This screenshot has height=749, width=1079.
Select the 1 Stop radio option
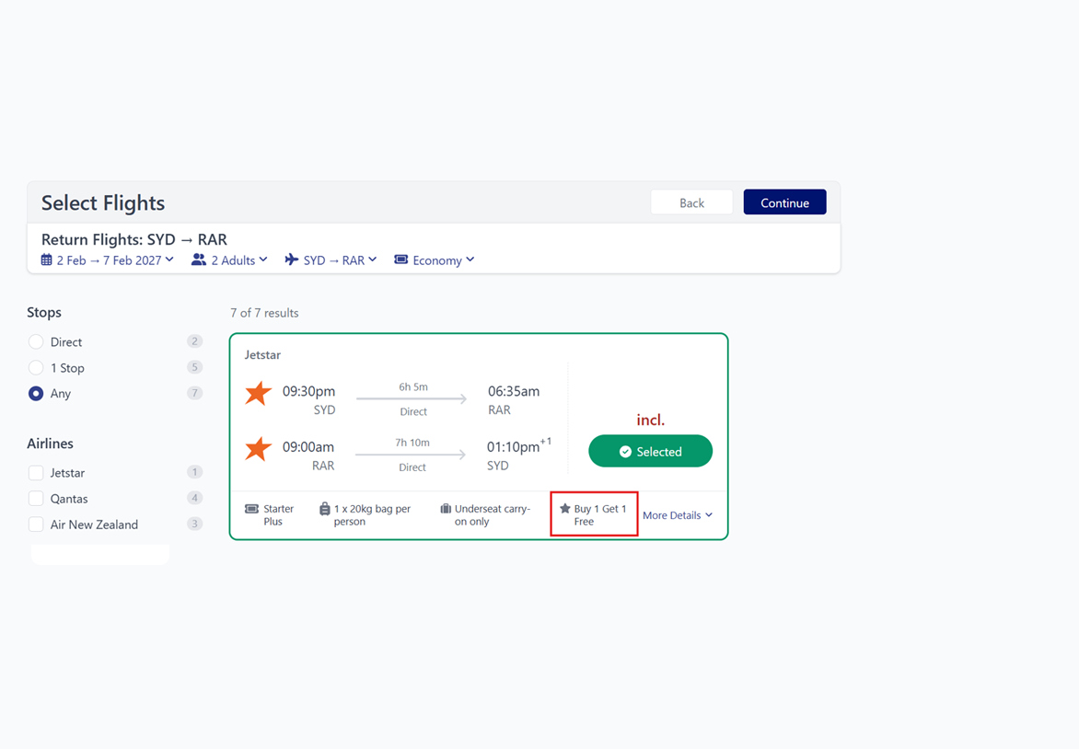pyautogui.click(x=36, y=368)
